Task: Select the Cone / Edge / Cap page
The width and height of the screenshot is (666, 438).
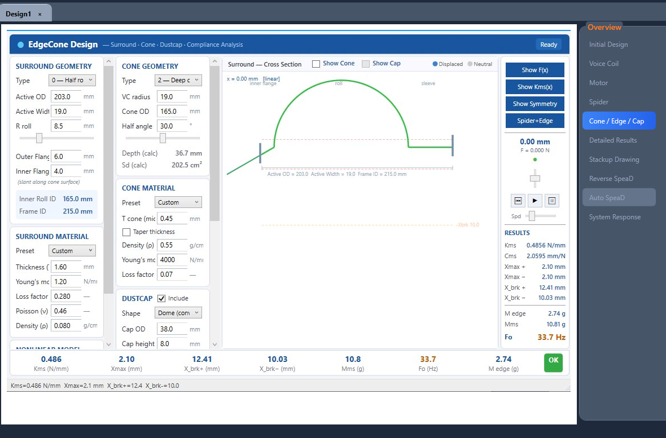Action: (x=619, y=121)
